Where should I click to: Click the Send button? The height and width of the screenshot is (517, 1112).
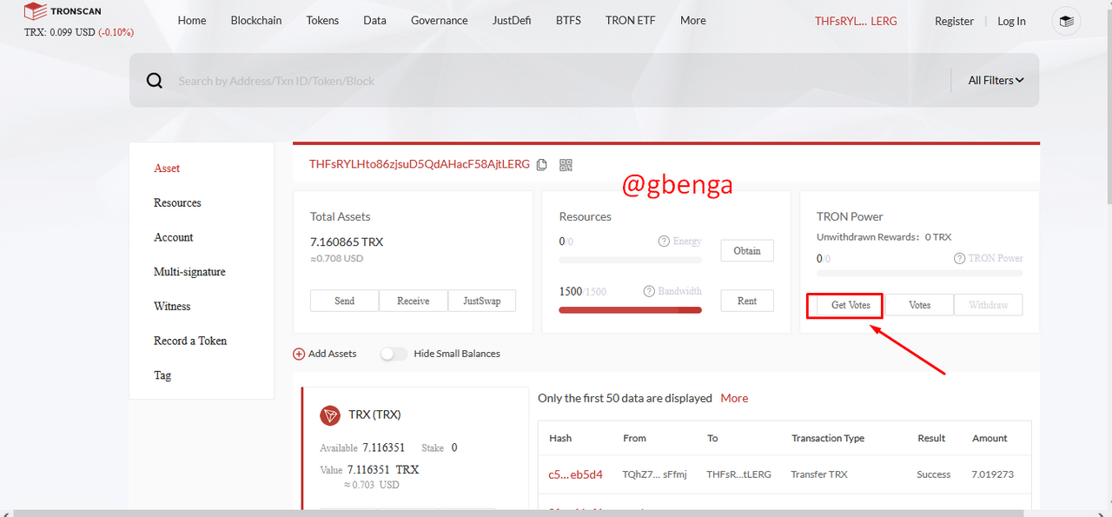[344, 301]
